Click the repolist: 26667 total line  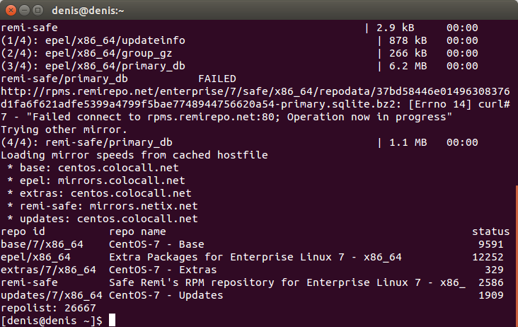tap(48, 308)
